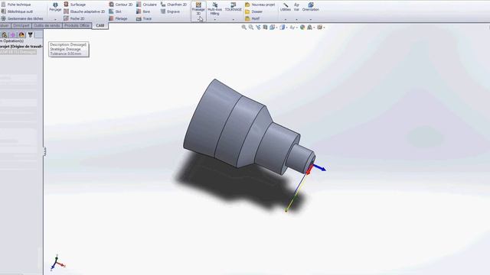Expand the Apply Scene dropdown arrow
The image size is (490, 275).
pyautogui.click(x=314, y=27)
